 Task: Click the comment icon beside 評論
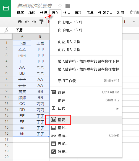tap(54, 92)
